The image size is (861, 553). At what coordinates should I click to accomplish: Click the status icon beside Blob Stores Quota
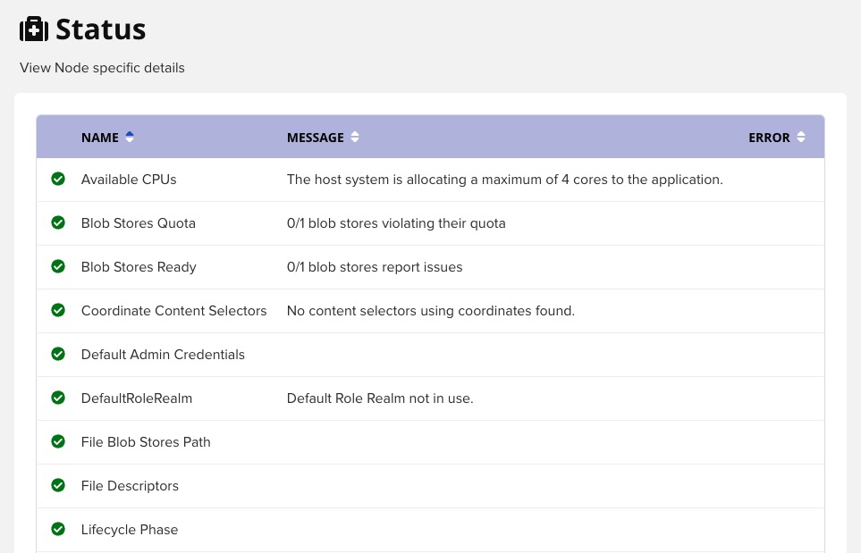58,222
